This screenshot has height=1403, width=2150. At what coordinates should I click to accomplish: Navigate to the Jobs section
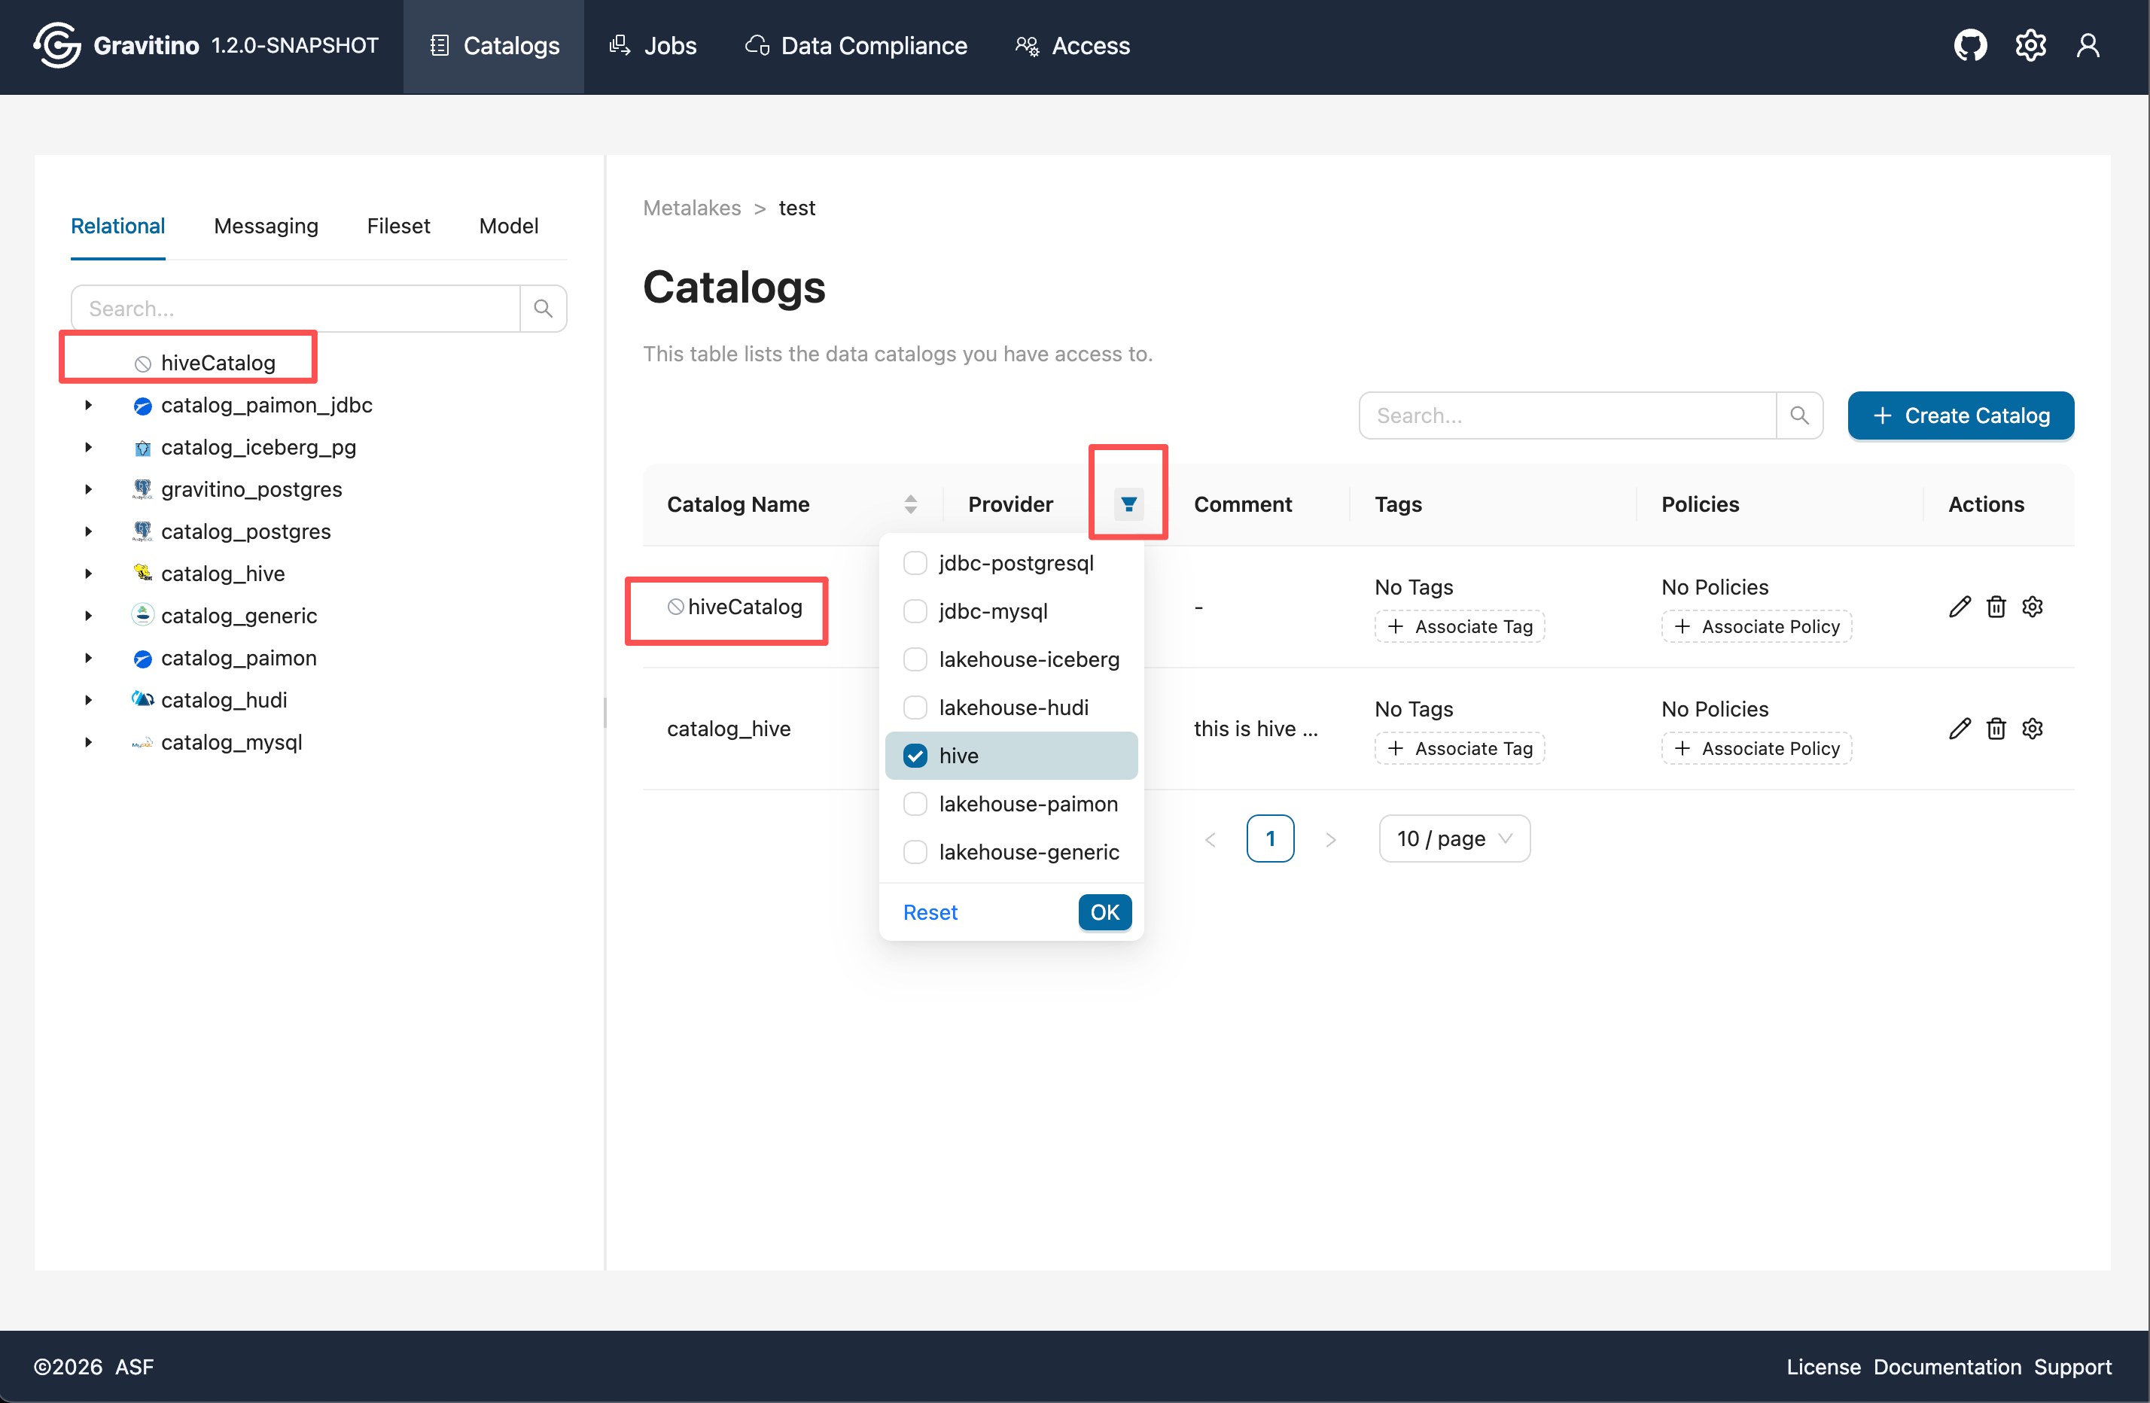click(652, 45)
